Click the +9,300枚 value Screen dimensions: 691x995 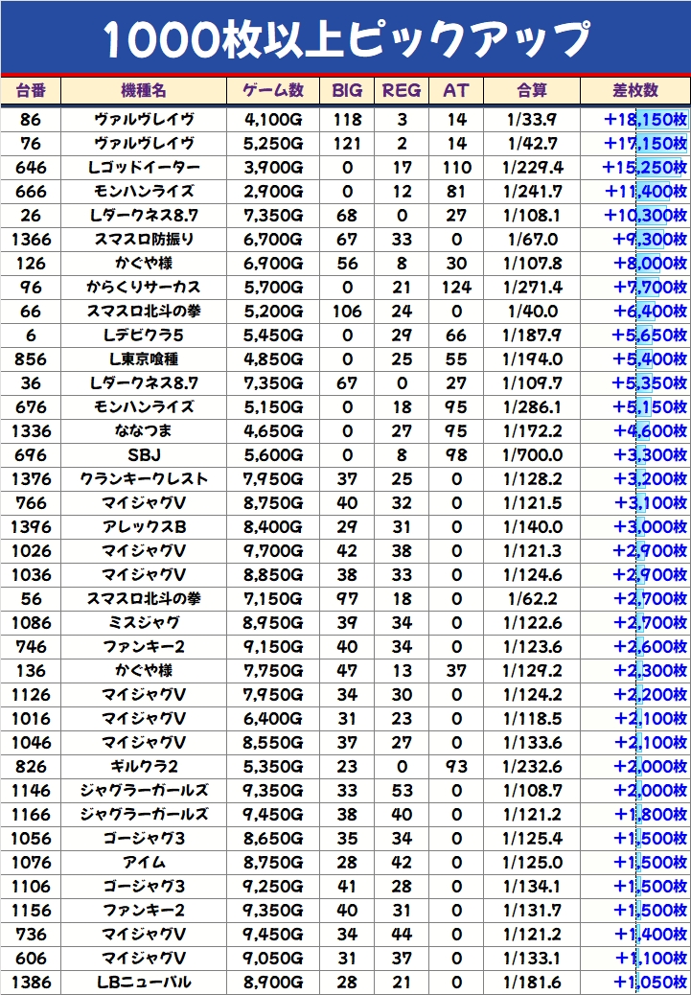tap(651, 240)
